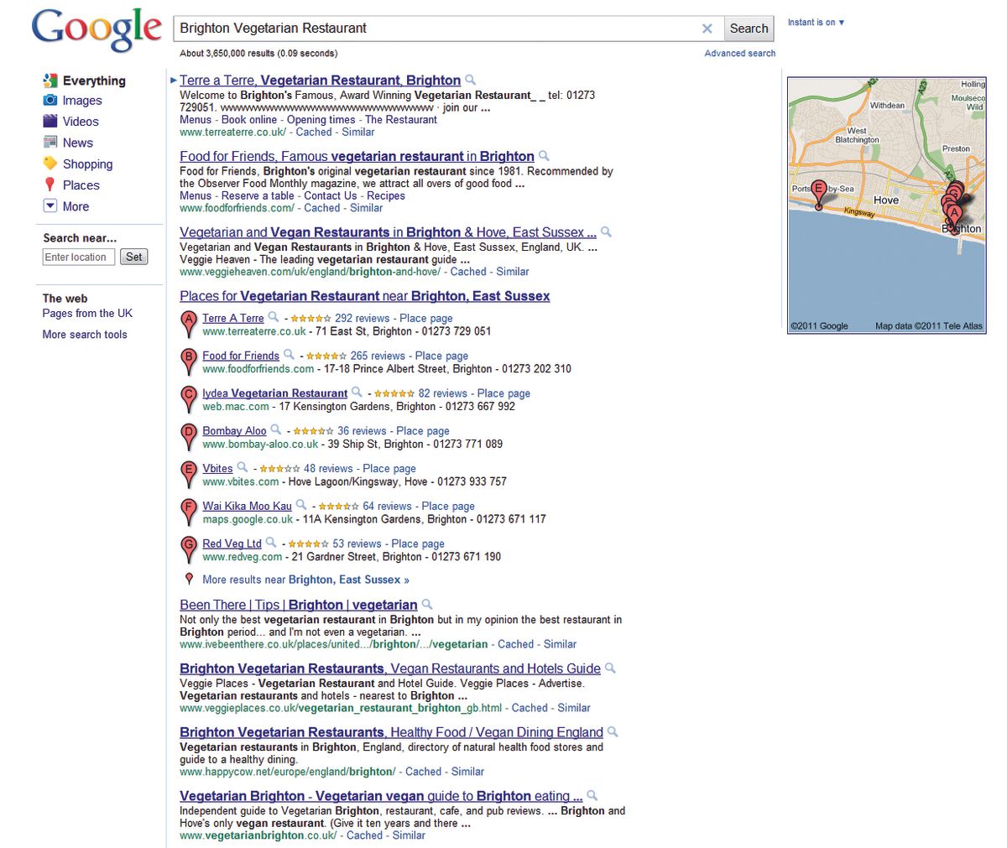Open Videos search using the filmstrip icon
Image resolution: width=1007 pixels, height=848 pixels.
(x=52, y=122)
